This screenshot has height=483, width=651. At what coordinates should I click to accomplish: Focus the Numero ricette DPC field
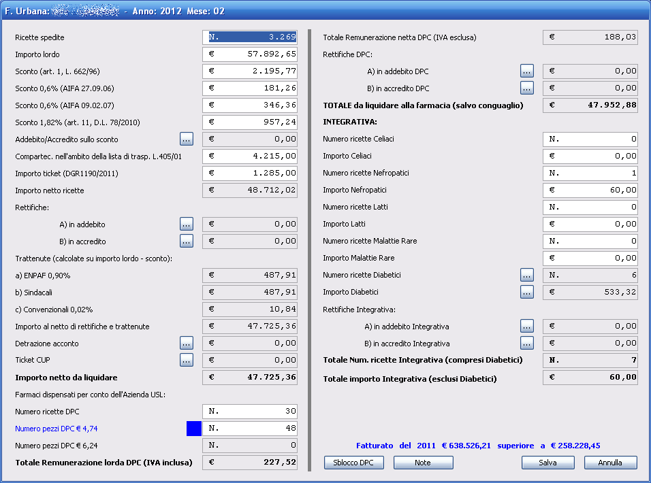(250, 412)
